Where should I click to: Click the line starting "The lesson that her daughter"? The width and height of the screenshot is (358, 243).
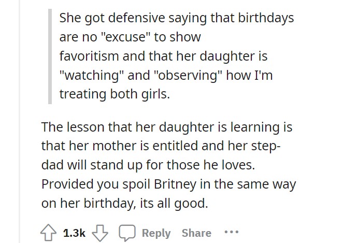coord(167,127)
